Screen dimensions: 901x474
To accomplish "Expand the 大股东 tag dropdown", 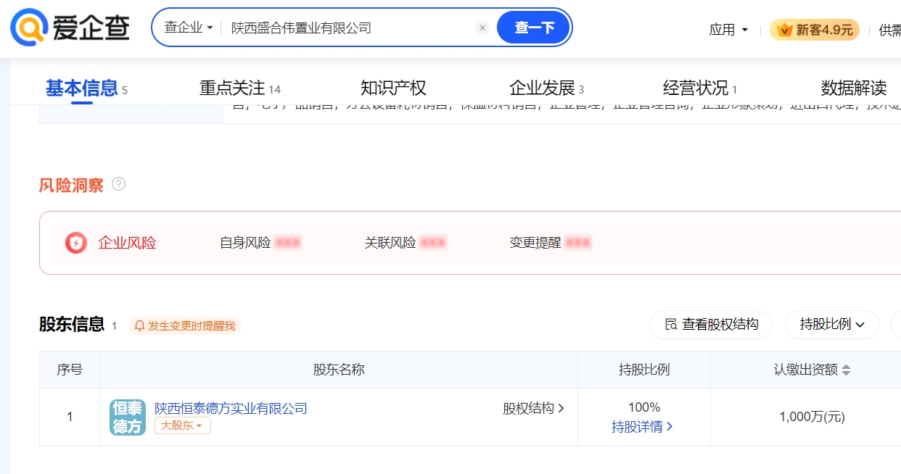I will click(183, 425).
